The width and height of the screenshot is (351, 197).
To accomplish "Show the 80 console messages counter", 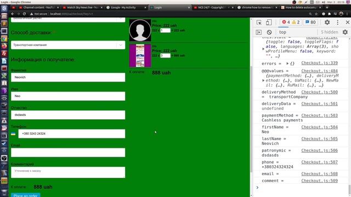I will [310, 22].
